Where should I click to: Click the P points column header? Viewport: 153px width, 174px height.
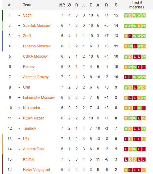click(116, 5)
